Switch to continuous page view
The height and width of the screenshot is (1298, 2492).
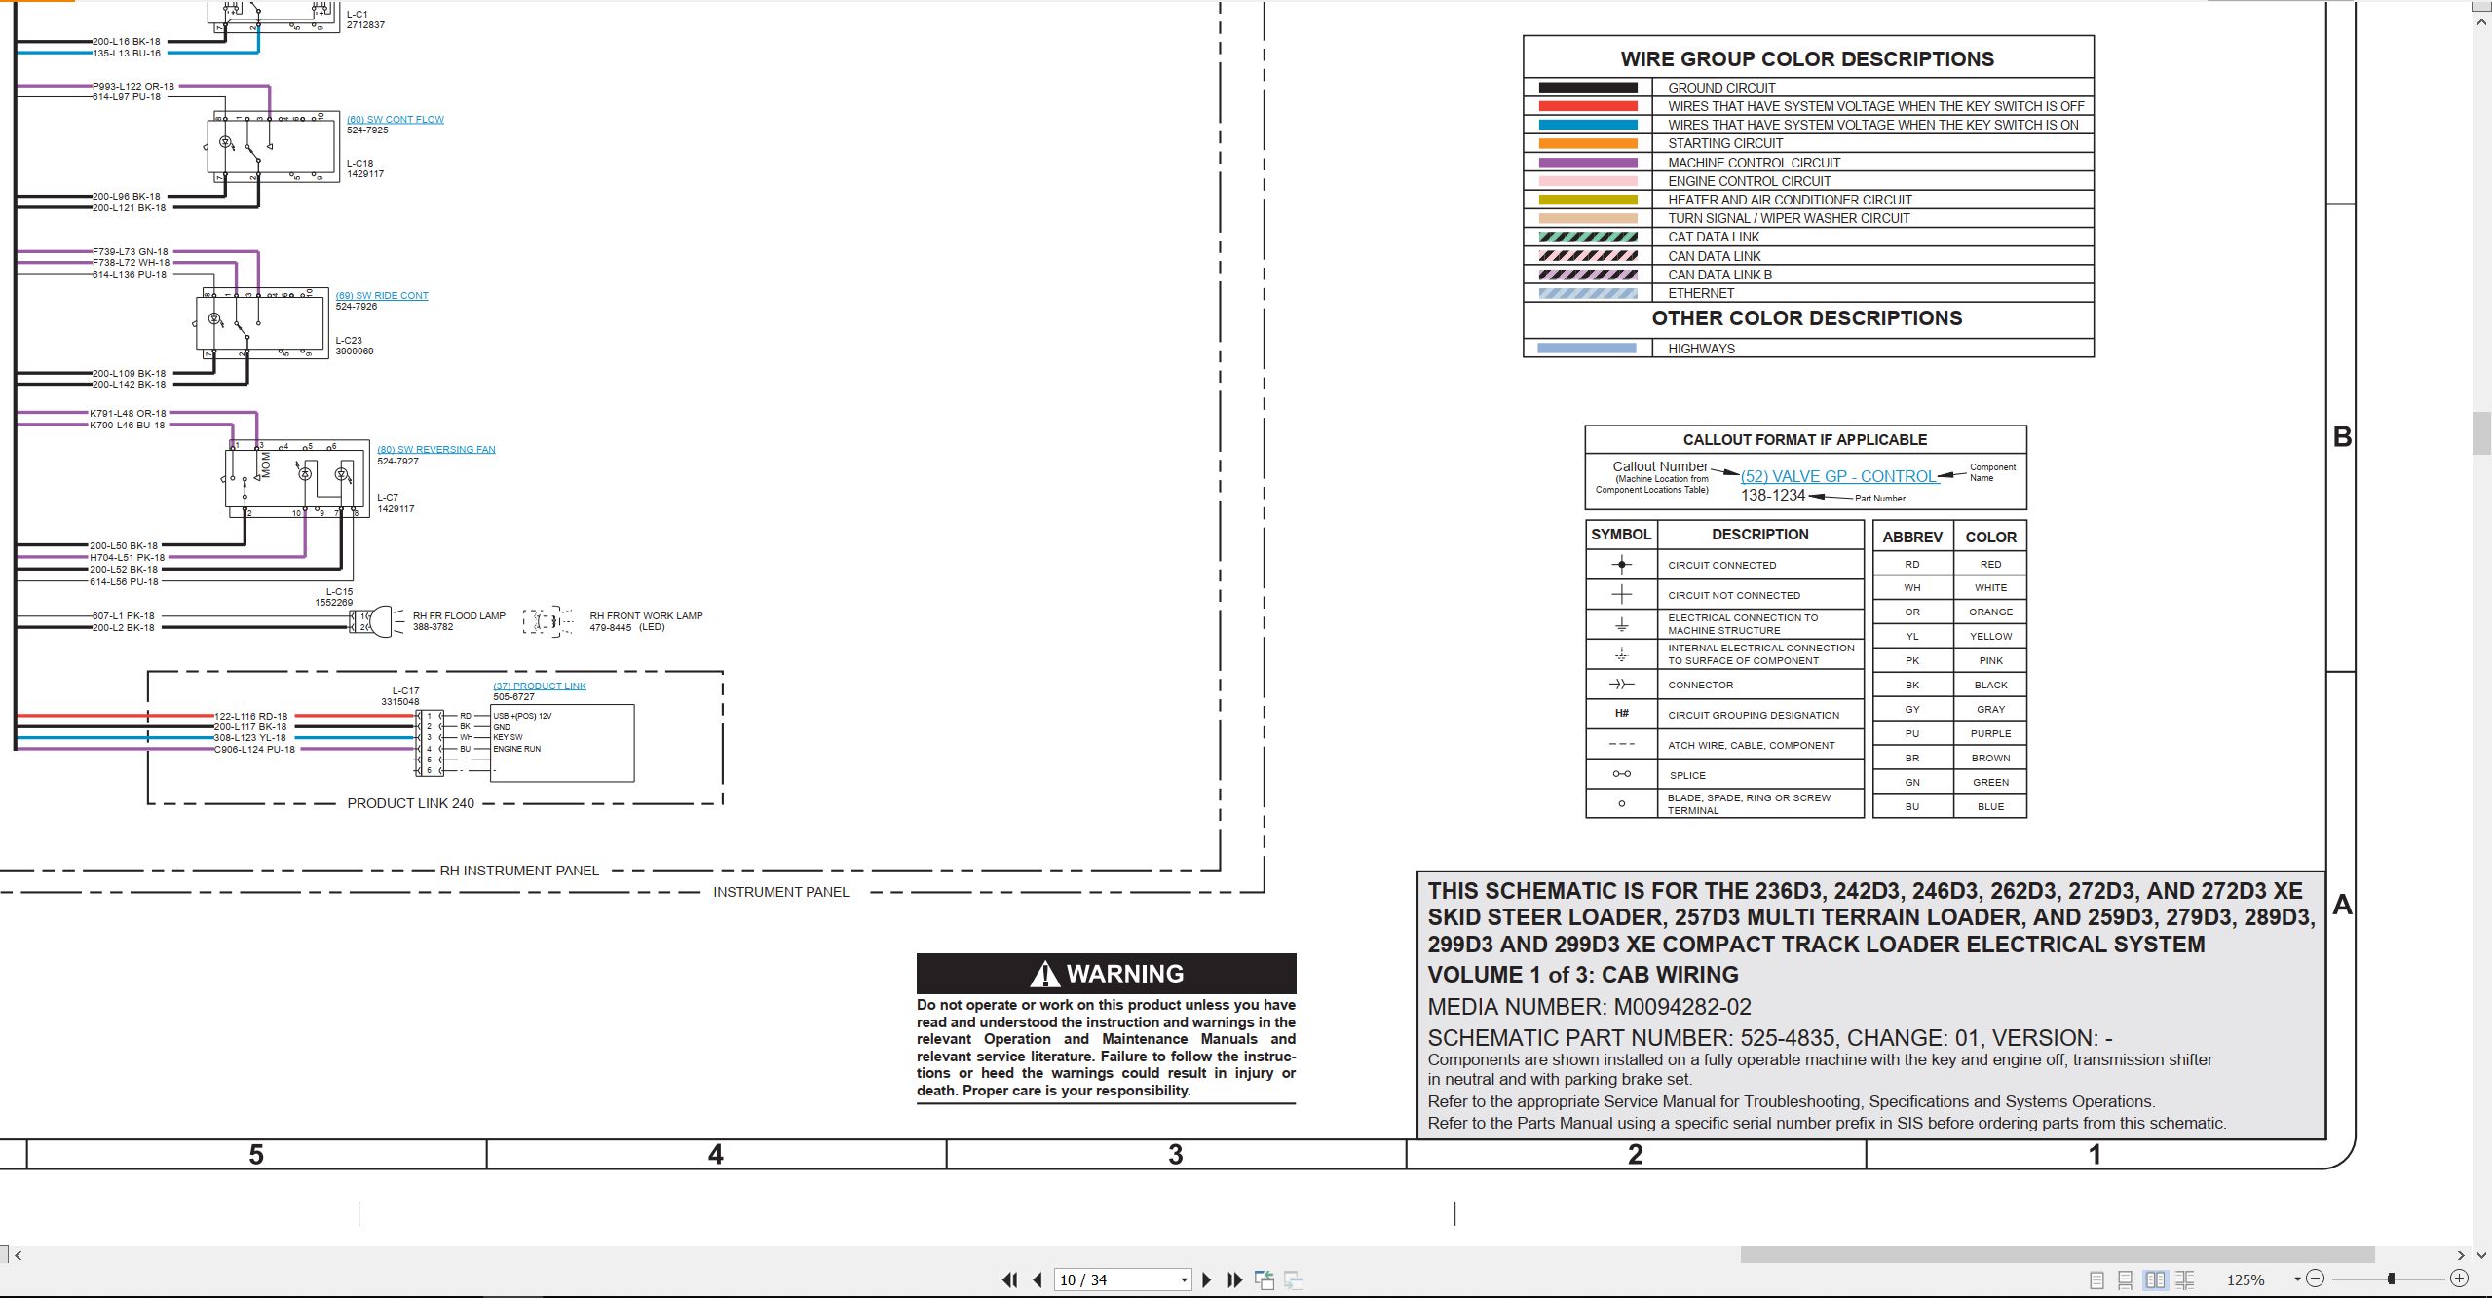(x=2126, y=1279)
